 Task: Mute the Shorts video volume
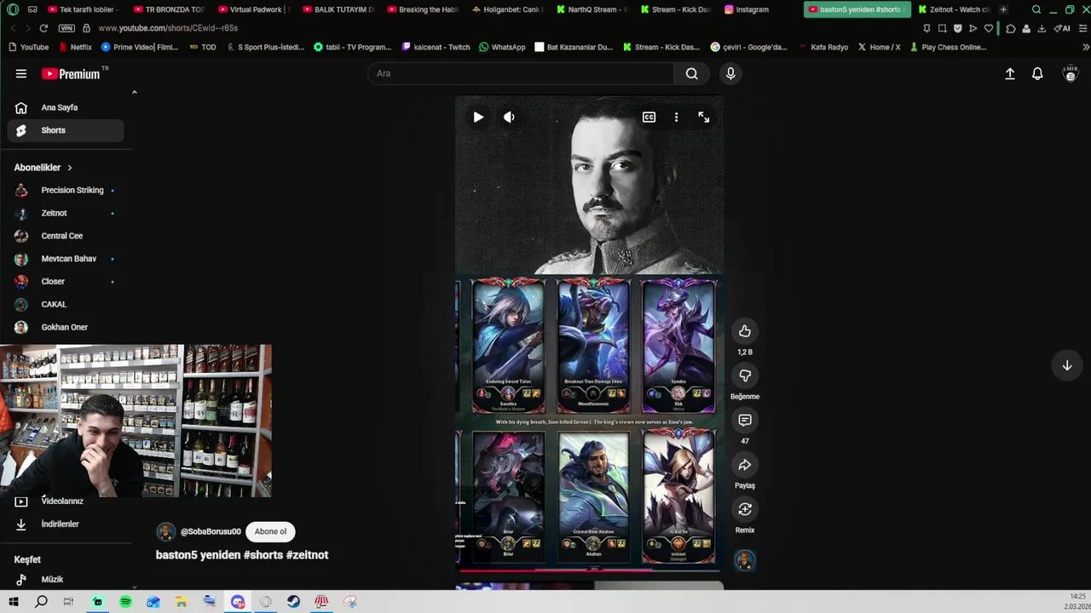click(x=509, y=117)
